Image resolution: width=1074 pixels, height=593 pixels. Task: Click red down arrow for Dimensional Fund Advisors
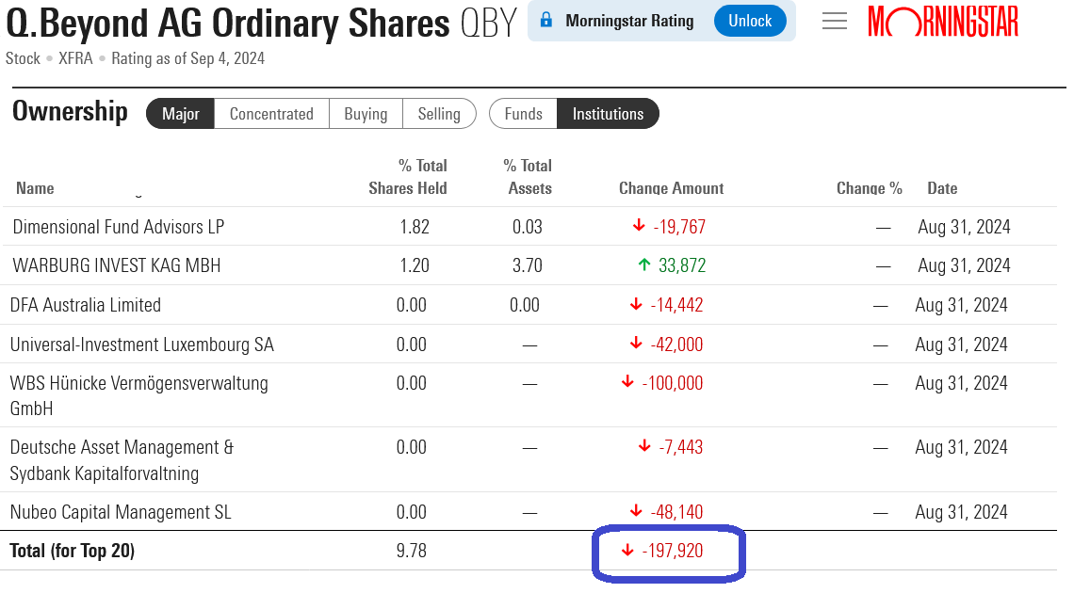coord(639,227)
